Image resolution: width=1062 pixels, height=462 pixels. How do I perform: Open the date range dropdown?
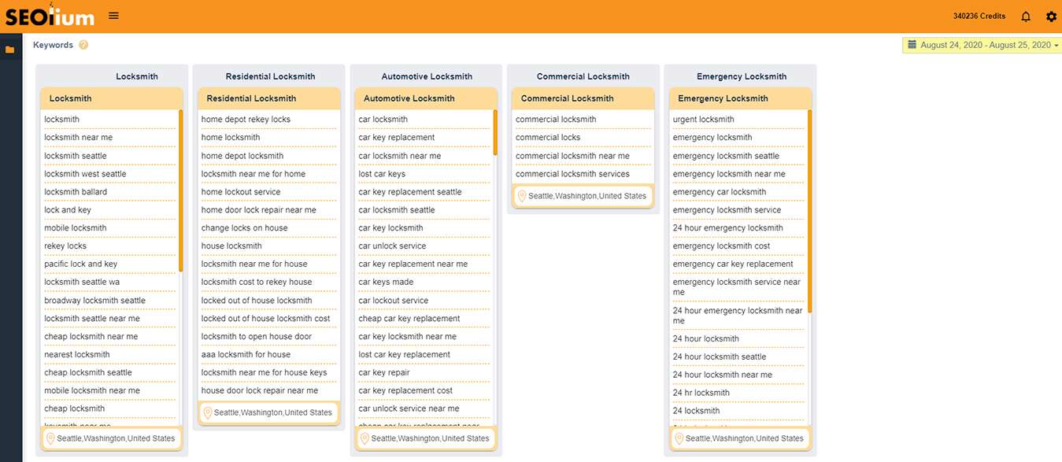[x=982, y=45]
